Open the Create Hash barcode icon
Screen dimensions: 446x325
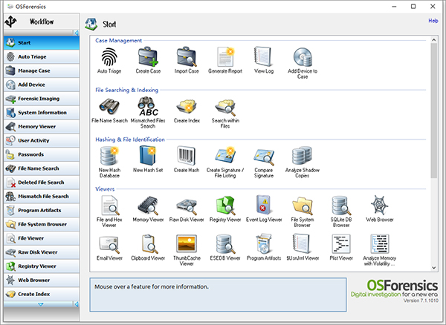point(187,156)
